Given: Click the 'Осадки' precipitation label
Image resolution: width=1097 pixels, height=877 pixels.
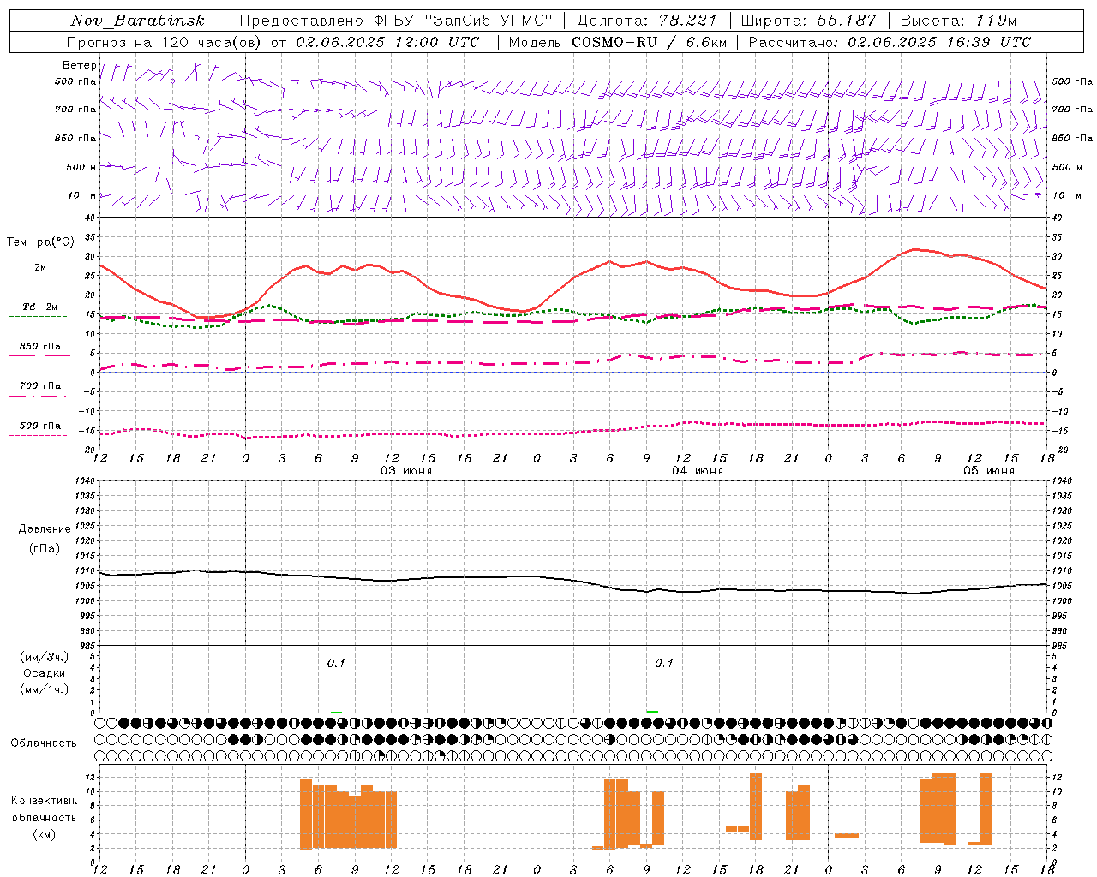Looking at the screenshot, I should tap(45, 673).
